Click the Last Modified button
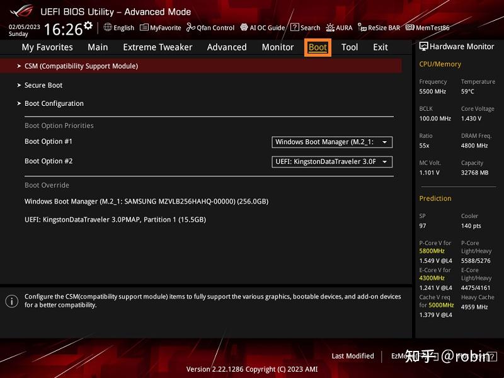504x378 pixels. 353,356
